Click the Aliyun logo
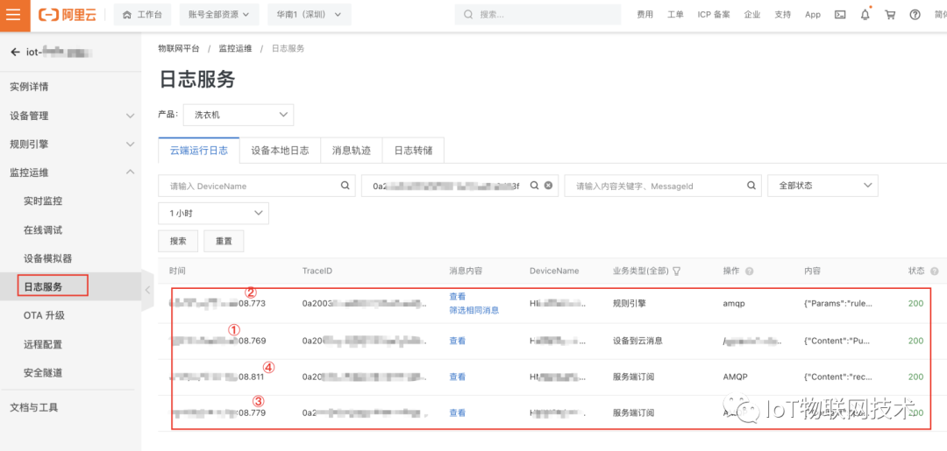The image size is (947, 451). (67, 15)
